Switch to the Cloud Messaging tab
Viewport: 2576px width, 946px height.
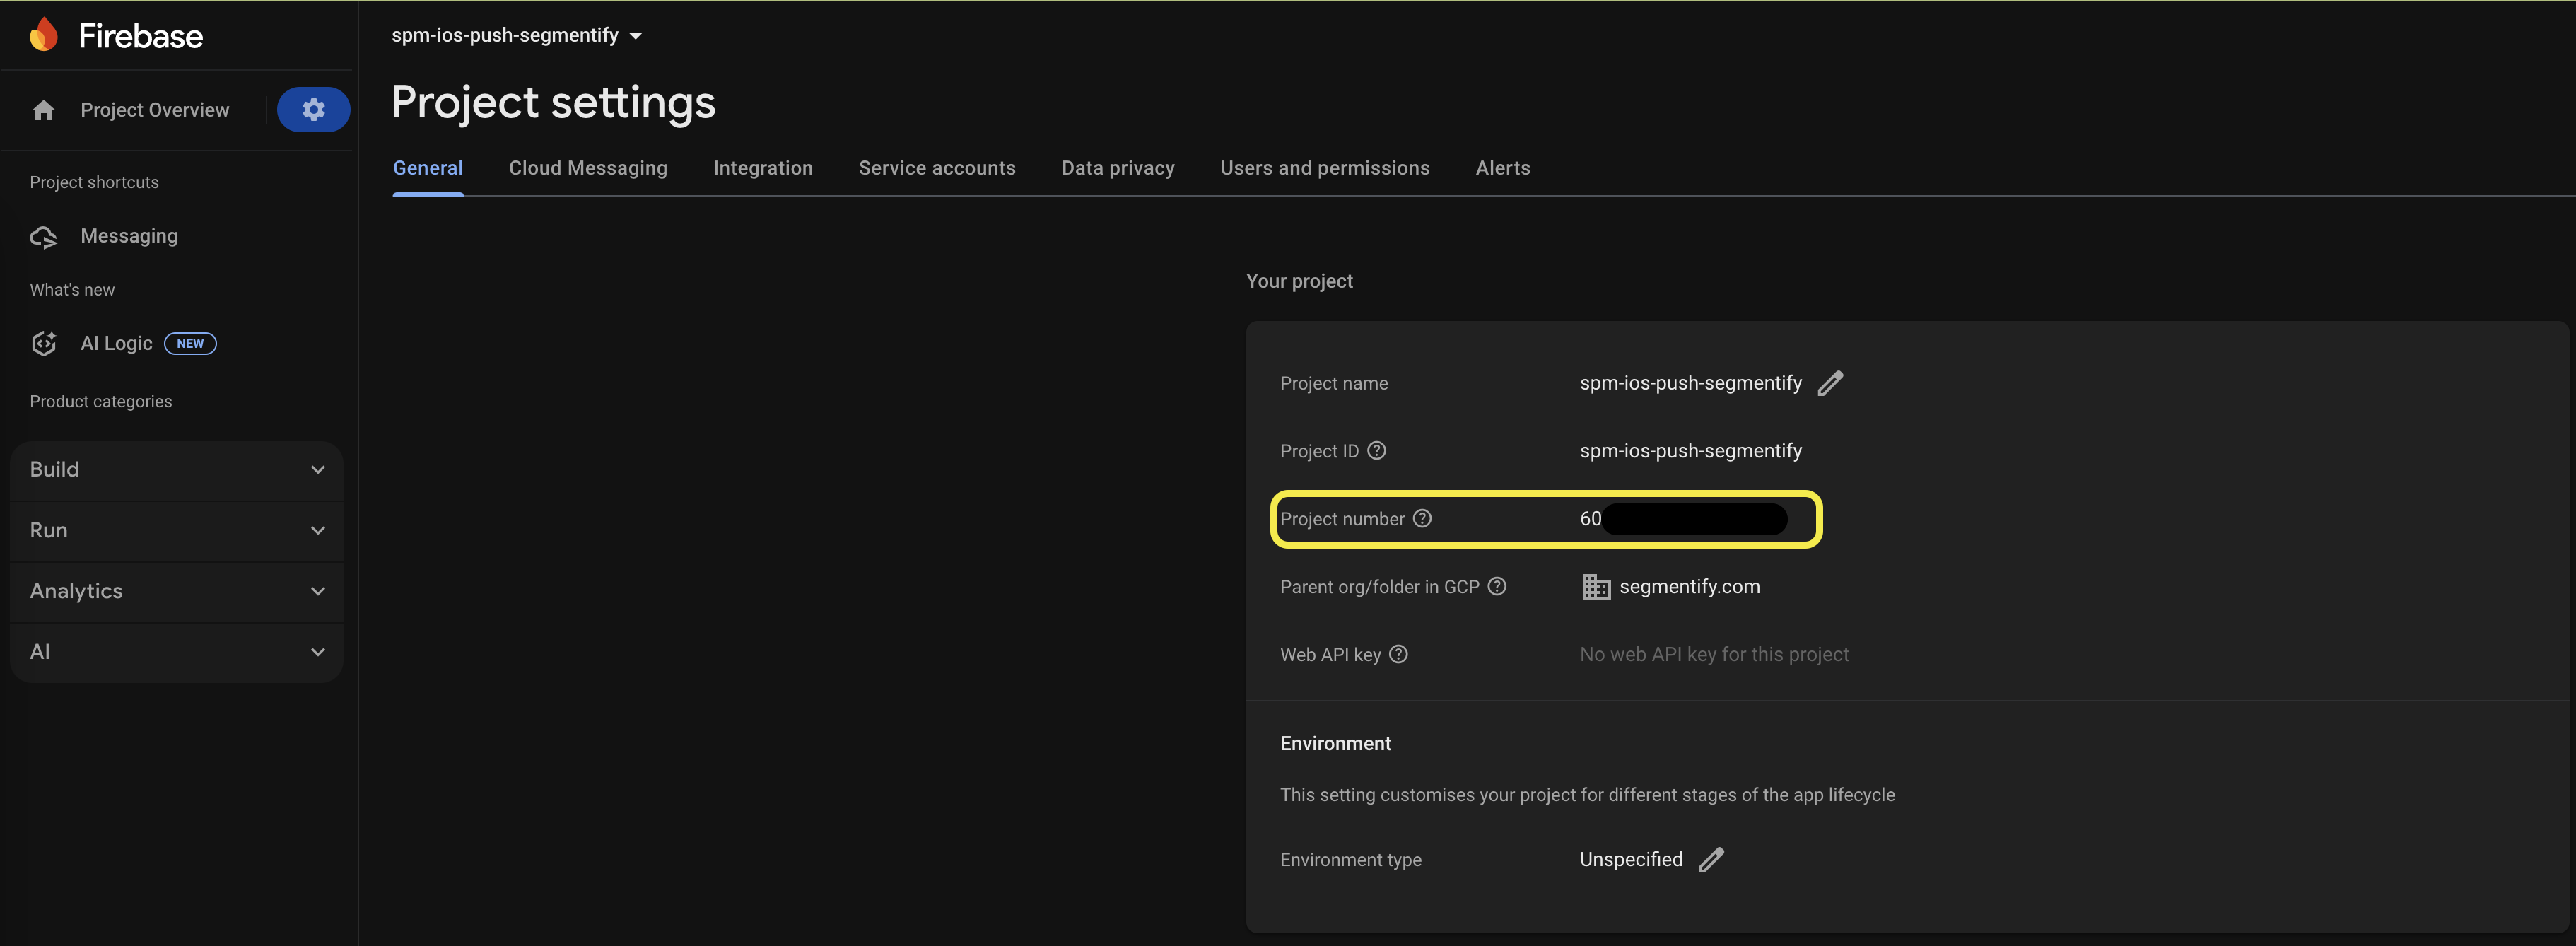click(x=588, y=168)
